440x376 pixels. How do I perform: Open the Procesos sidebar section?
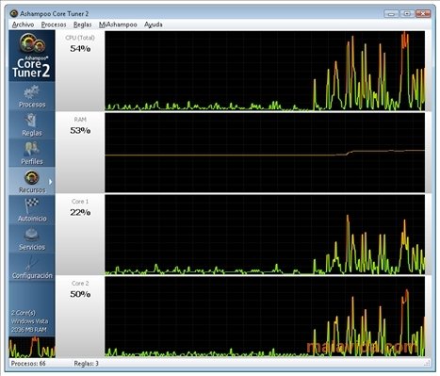point(32,96)
